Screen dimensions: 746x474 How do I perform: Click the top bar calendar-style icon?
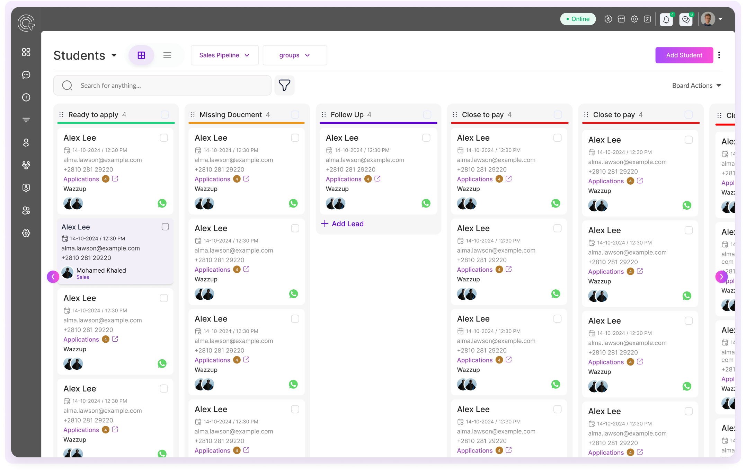[621, 19]
